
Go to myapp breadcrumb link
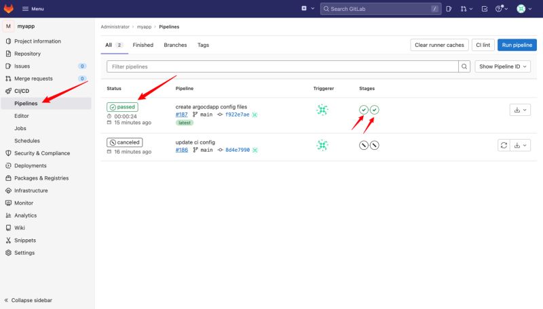pyautogui.click(x=144, y=26)
